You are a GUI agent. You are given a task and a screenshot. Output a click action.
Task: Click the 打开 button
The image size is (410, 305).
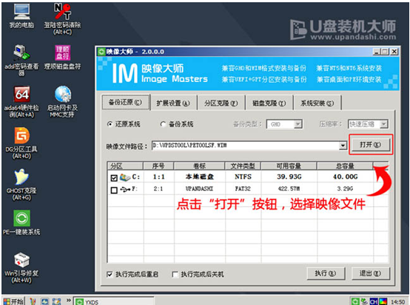coord(371,144)
